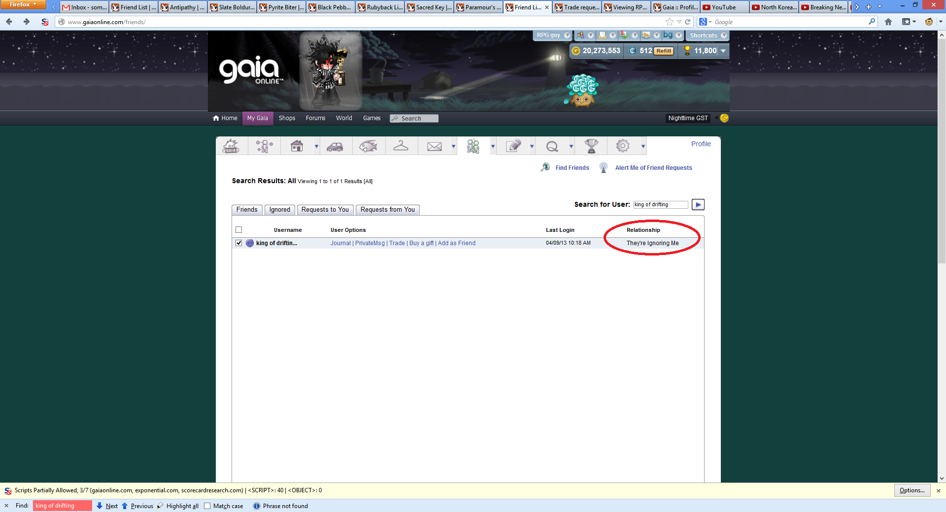This screenshot has height=512, width=946.
Task: Open the fish aquarium icon
Action: 368,146
